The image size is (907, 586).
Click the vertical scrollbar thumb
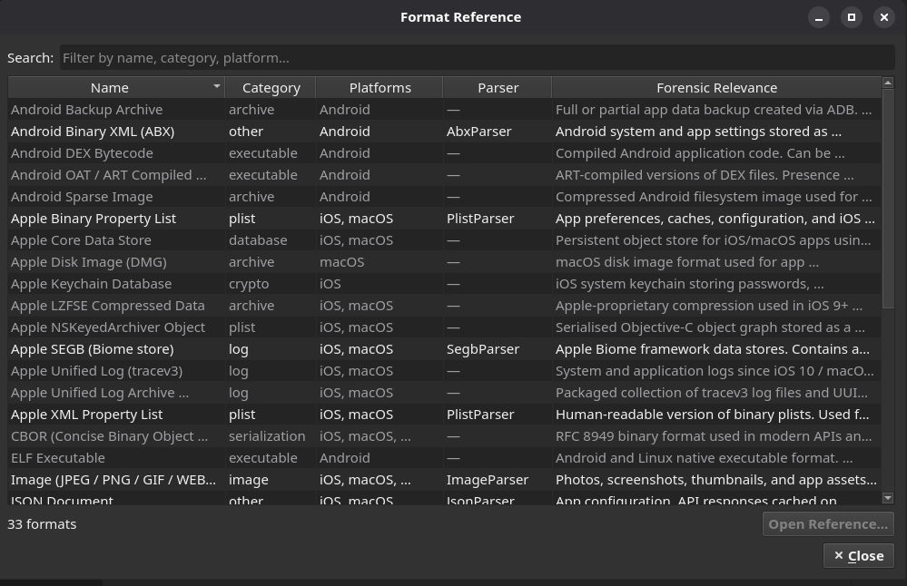888,199
